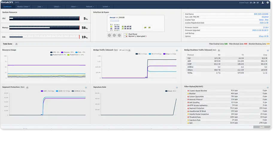Expand the Object menu dropdown

(74, 7)
